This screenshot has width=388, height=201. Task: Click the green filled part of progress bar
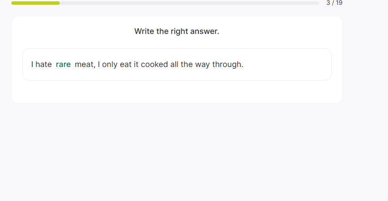pos(35,3)
